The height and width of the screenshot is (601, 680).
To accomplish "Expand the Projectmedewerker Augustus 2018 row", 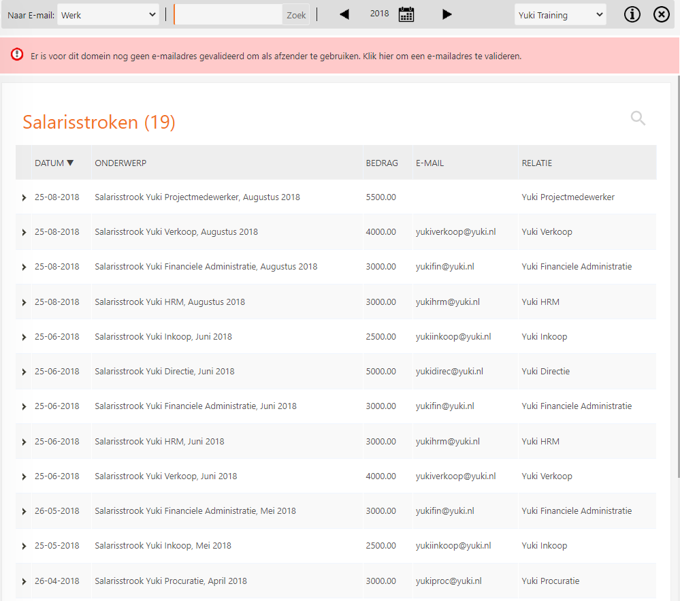I will [x=24, y=197].
